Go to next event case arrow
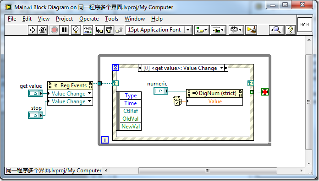This screenshot has height=181, width=319. point(226,68)
